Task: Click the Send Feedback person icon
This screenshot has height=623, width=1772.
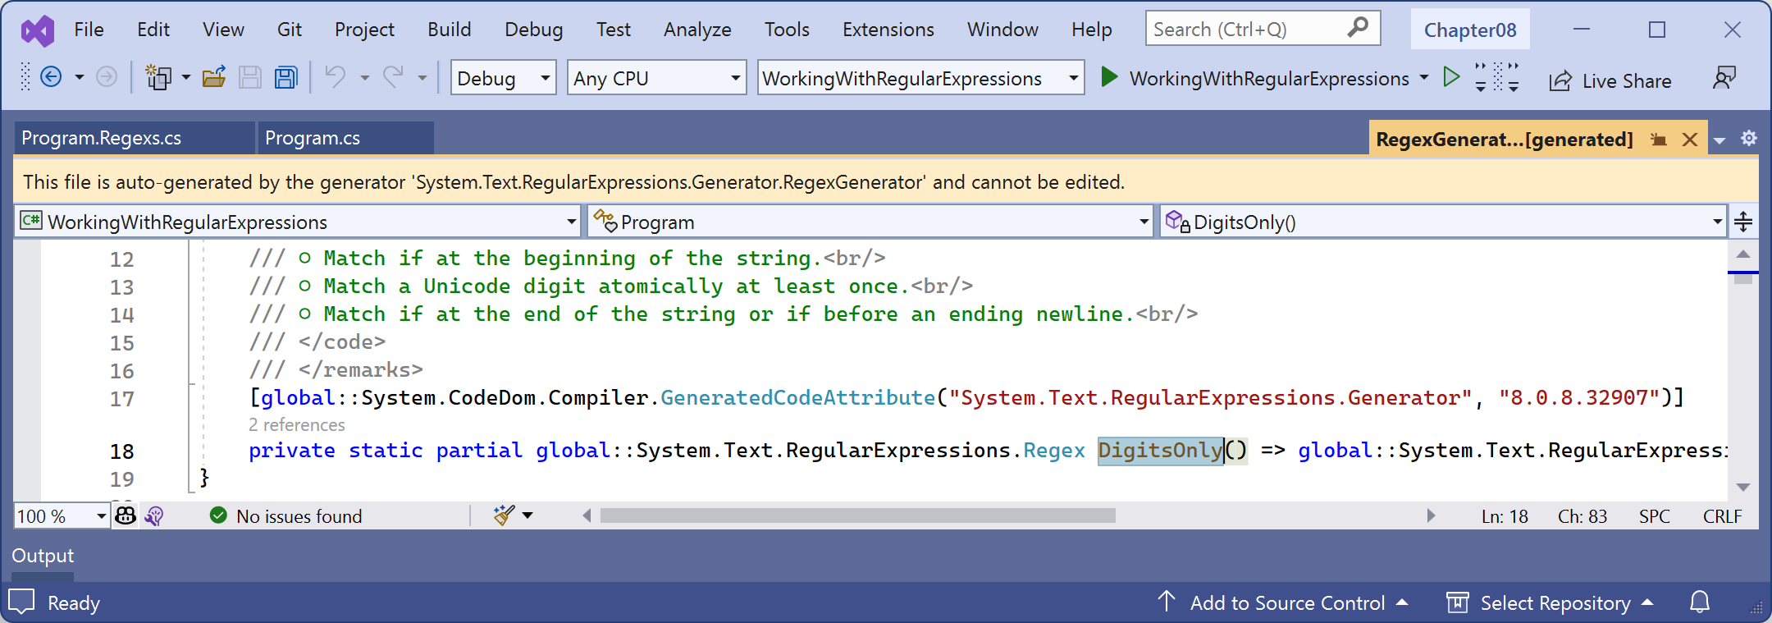Action: [x=1724, y=78]
